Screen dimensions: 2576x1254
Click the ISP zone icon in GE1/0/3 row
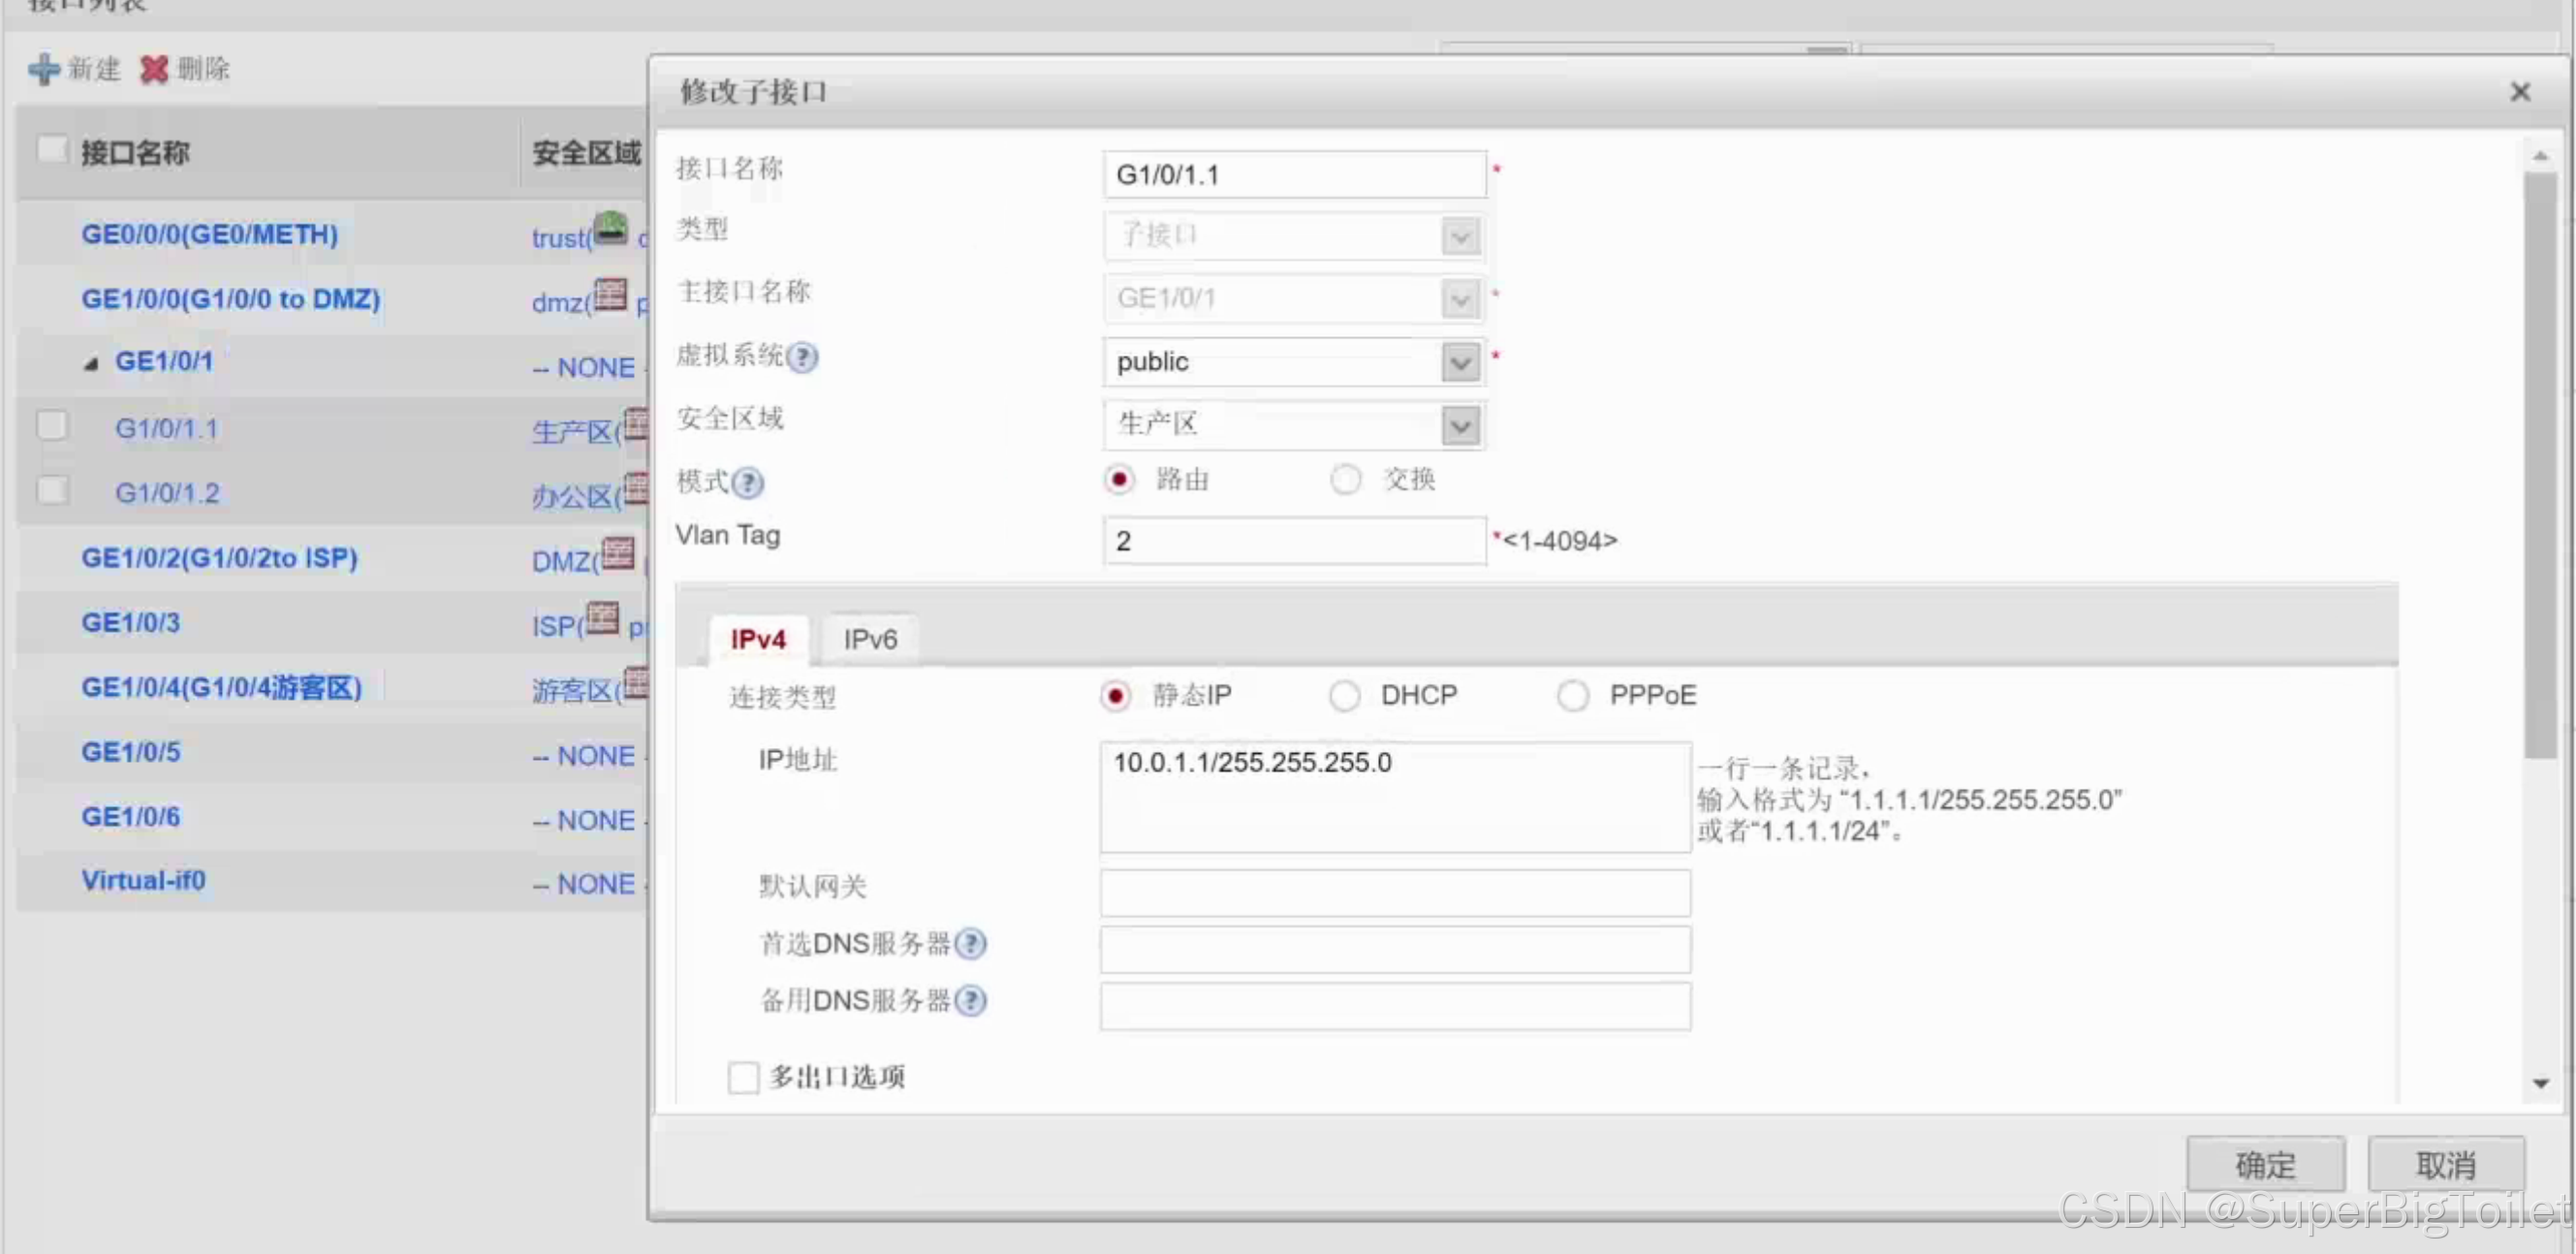(x=603, y=618)
